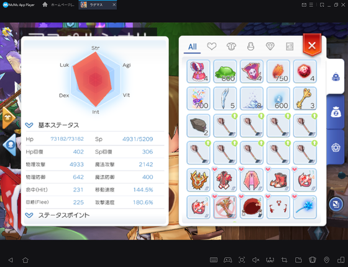Screen dimensions: 348x267
Task: Open the zeny money bag side tab
Action: click(336, 112)
